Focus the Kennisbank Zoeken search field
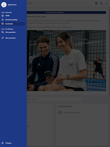Image resolution: width=110 pixels, height=147 pixels. [x=54, y=99]
